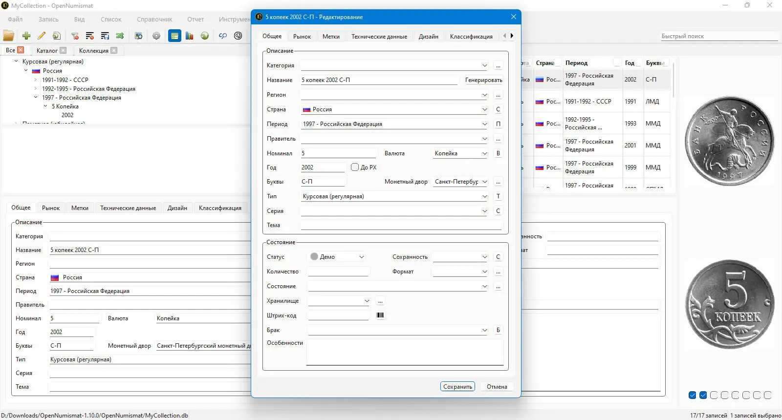Screen dimensions: 782x420
Task: Click the Сохранить button
Action: (457, 386)
